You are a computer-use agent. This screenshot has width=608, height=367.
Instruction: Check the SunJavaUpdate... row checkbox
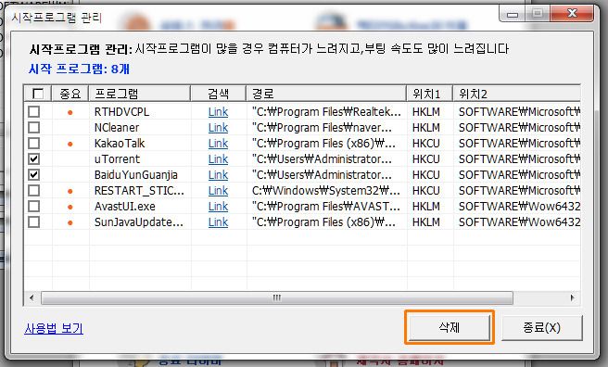tap(33, 222)
